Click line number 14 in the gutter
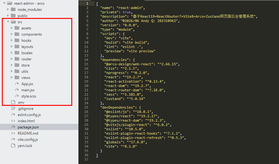This screenshot has height=164, width=279. click(x=86, y=60)
